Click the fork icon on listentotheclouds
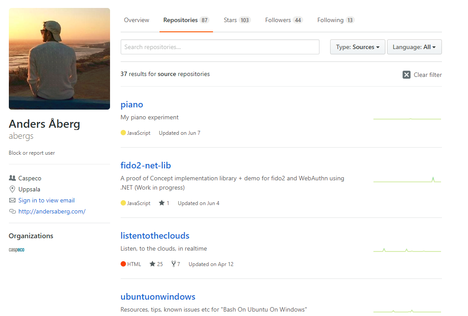Image resolution: width=468 pixels, height=316 pixels. click(173, 264)
